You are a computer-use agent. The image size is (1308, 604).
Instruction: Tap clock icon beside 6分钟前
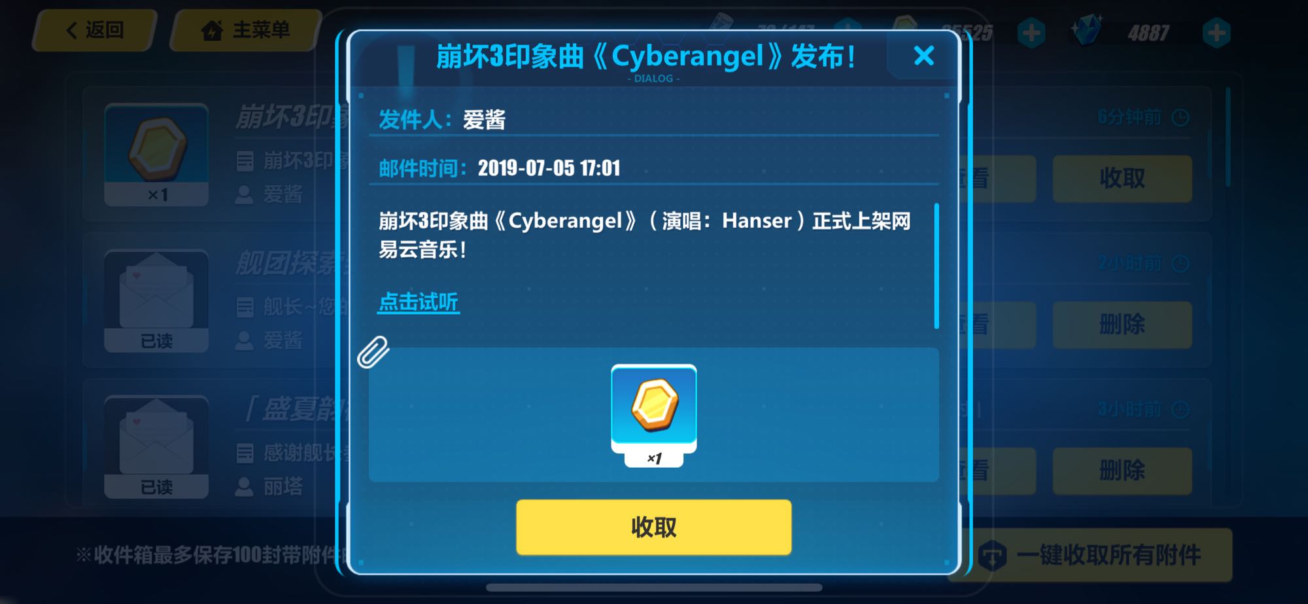point(1180,117)
